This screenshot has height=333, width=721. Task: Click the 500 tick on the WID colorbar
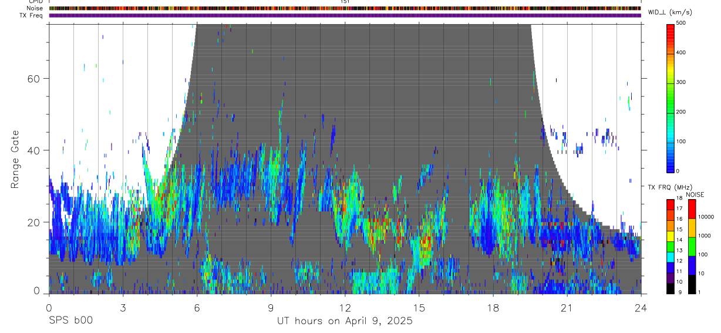click(x=681, y=23)
